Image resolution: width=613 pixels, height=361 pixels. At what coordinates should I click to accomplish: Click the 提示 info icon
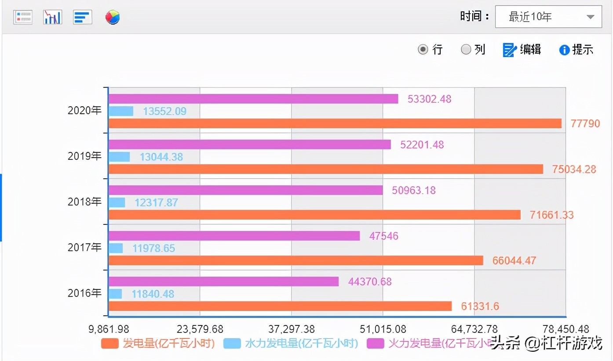coord(564,50)
